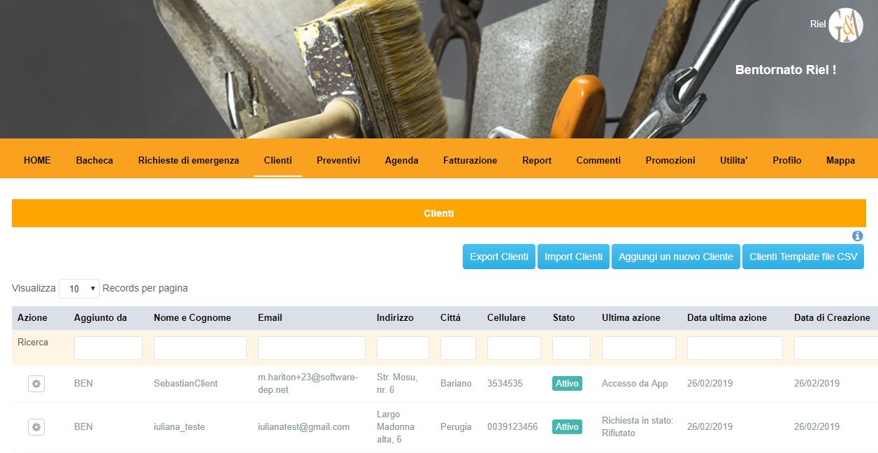Viewport: 878px width, 453px height.
Task: Focus the Email search filter field
Action: tap(311, 348)
